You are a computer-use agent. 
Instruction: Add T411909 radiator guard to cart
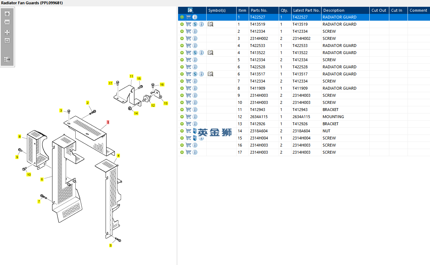[x=188, y=88]
